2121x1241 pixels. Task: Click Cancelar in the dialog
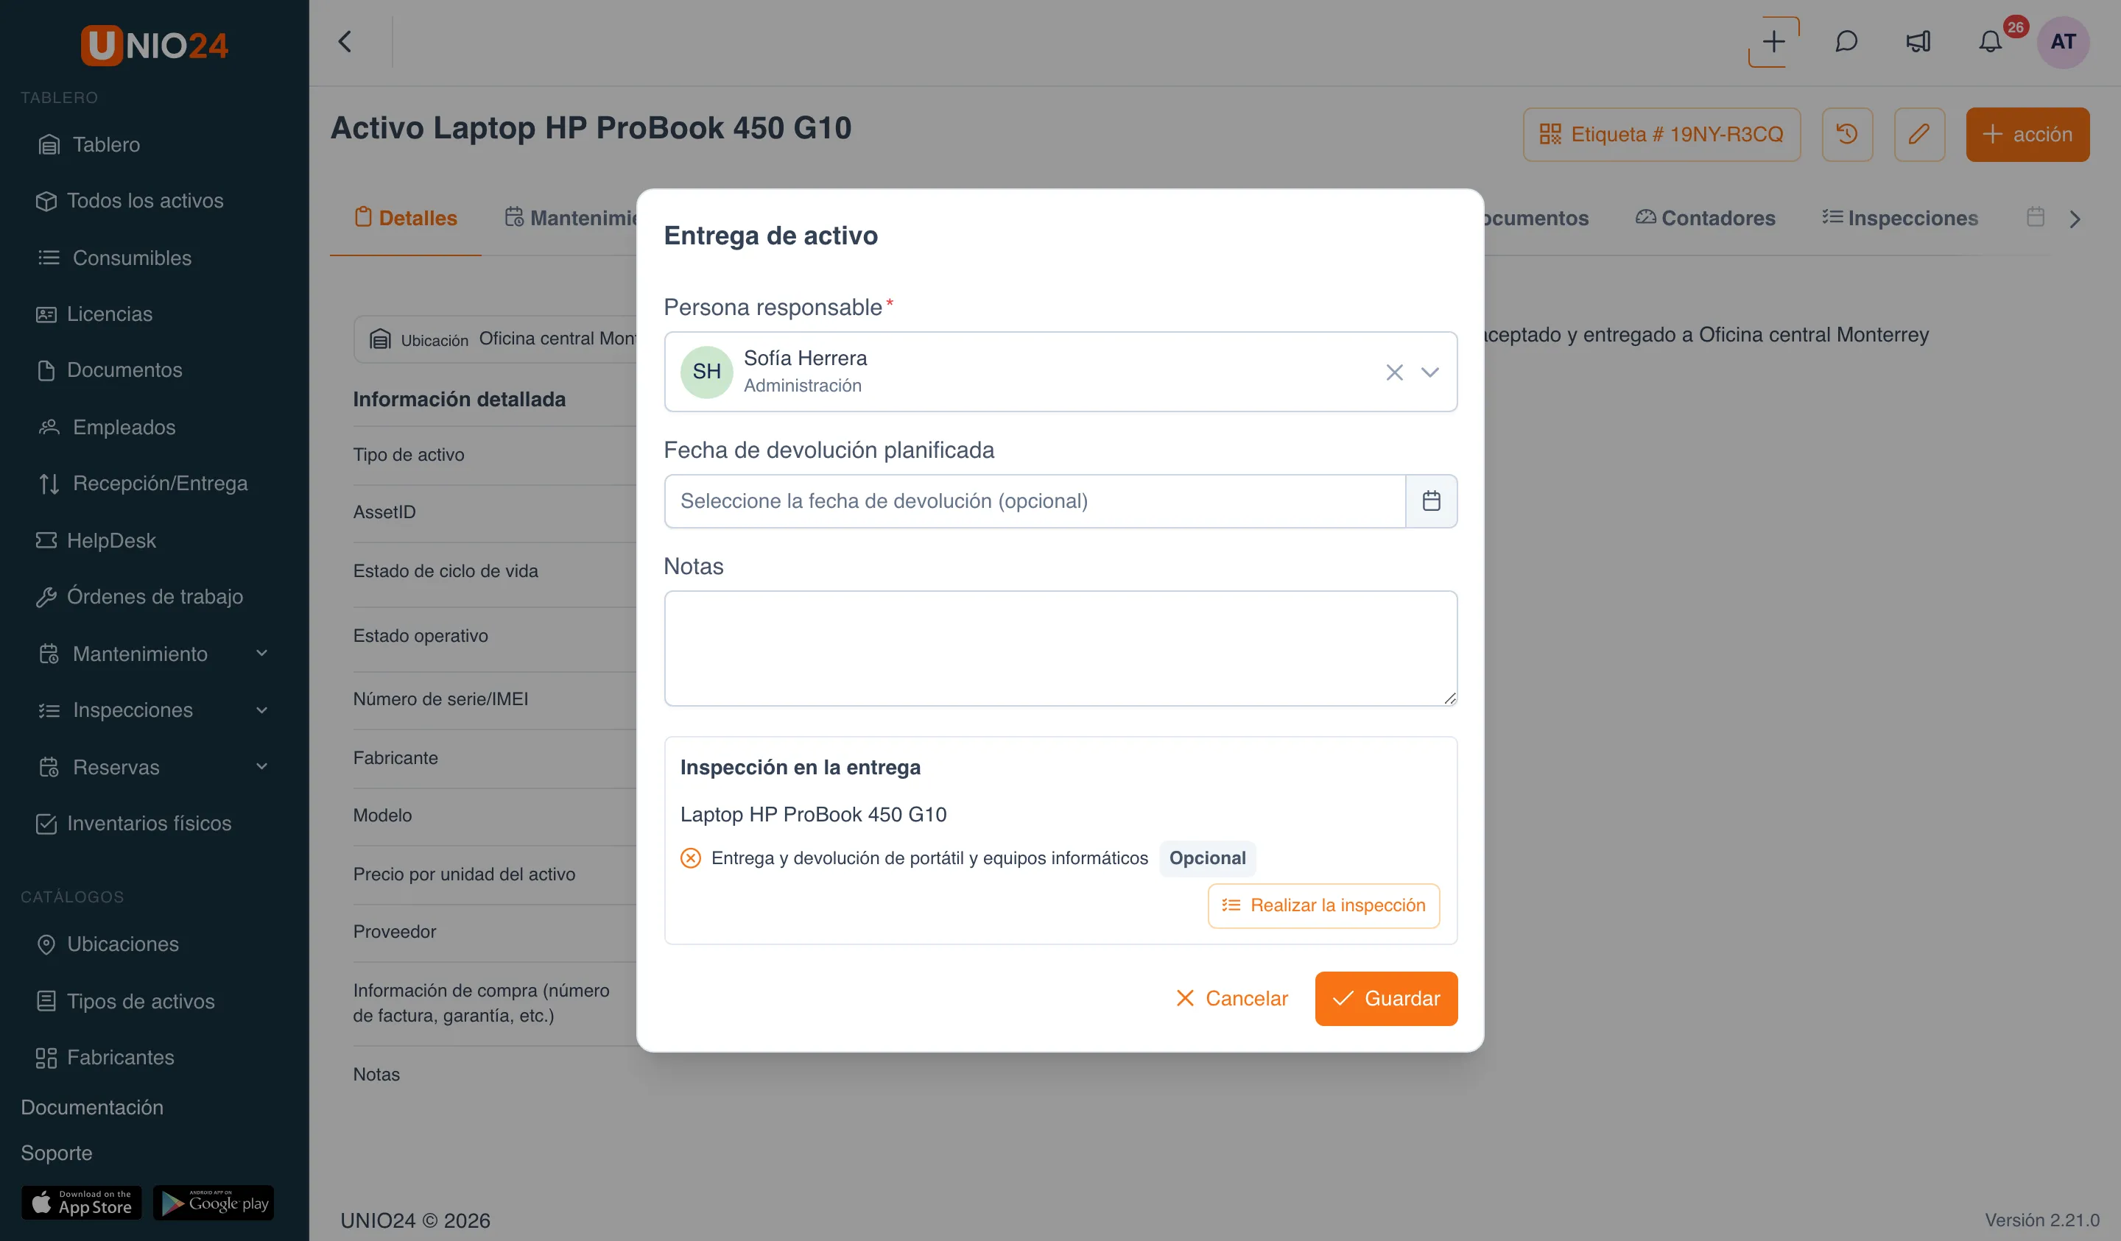pos(1231,999)
